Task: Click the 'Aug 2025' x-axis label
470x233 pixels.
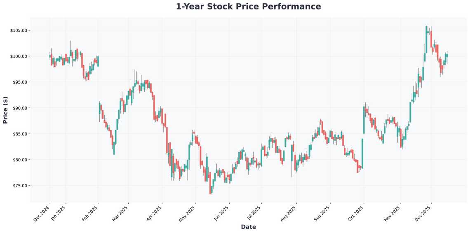Action: coord(289,214)
